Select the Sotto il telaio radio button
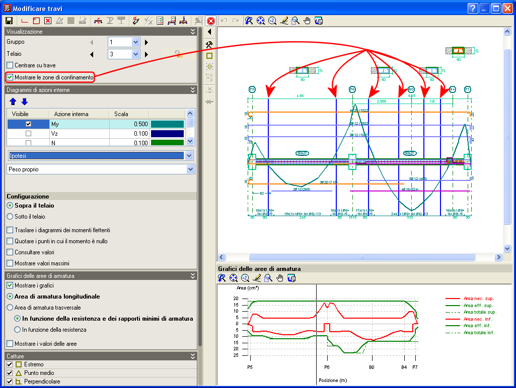 tap(10, 217)
